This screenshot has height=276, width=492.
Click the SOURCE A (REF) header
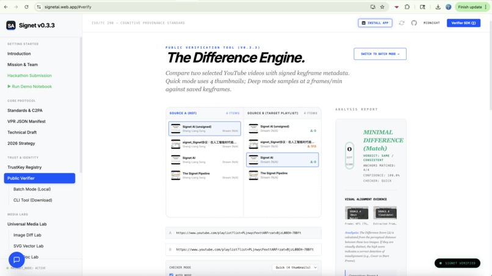point(183,113)
